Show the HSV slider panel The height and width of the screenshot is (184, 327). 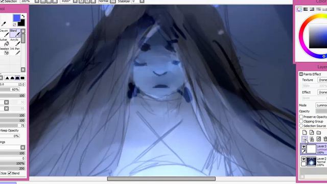pyautogui.click(x=312, y=9)
